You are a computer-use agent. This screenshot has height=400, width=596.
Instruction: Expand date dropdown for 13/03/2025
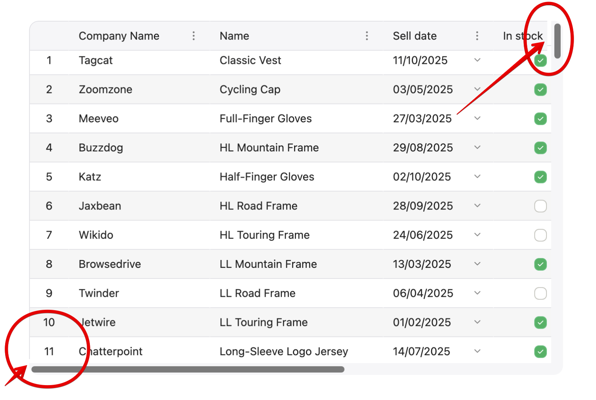477,264
